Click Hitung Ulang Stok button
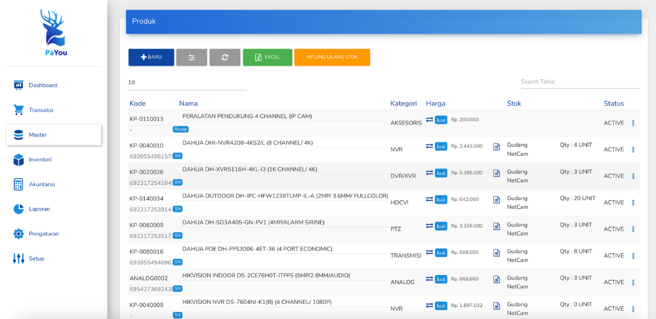Viewport: 656px width, 319px height. [x=332, y=57]
